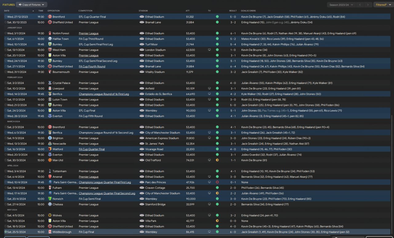Click the Parc des Princes stadium name

155,182
